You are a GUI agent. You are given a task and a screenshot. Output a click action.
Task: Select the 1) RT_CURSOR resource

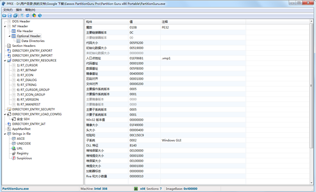(x=27, y=65)
